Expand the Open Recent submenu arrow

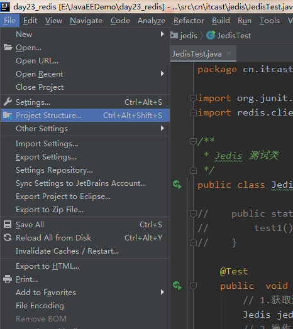coord(162,73)
